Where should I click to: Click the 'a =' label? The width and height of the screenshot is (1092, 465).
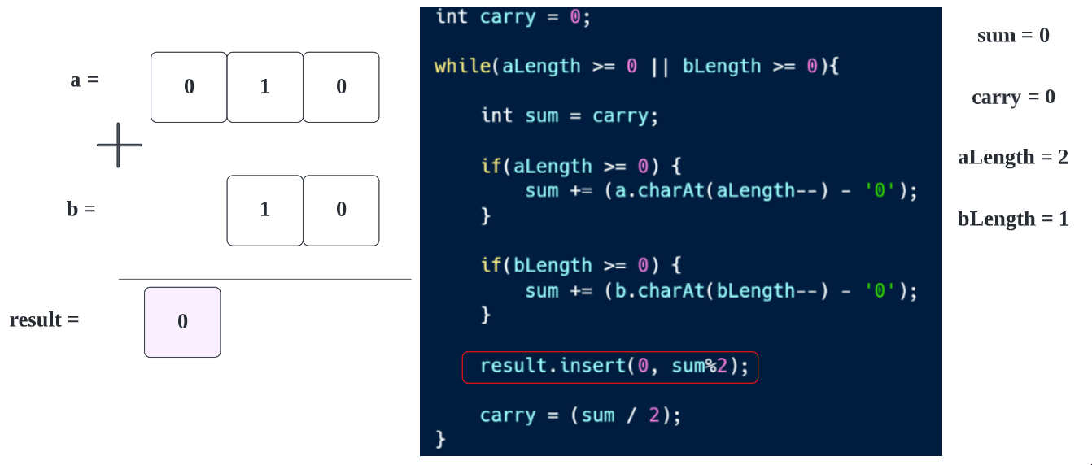pos(85,80)
